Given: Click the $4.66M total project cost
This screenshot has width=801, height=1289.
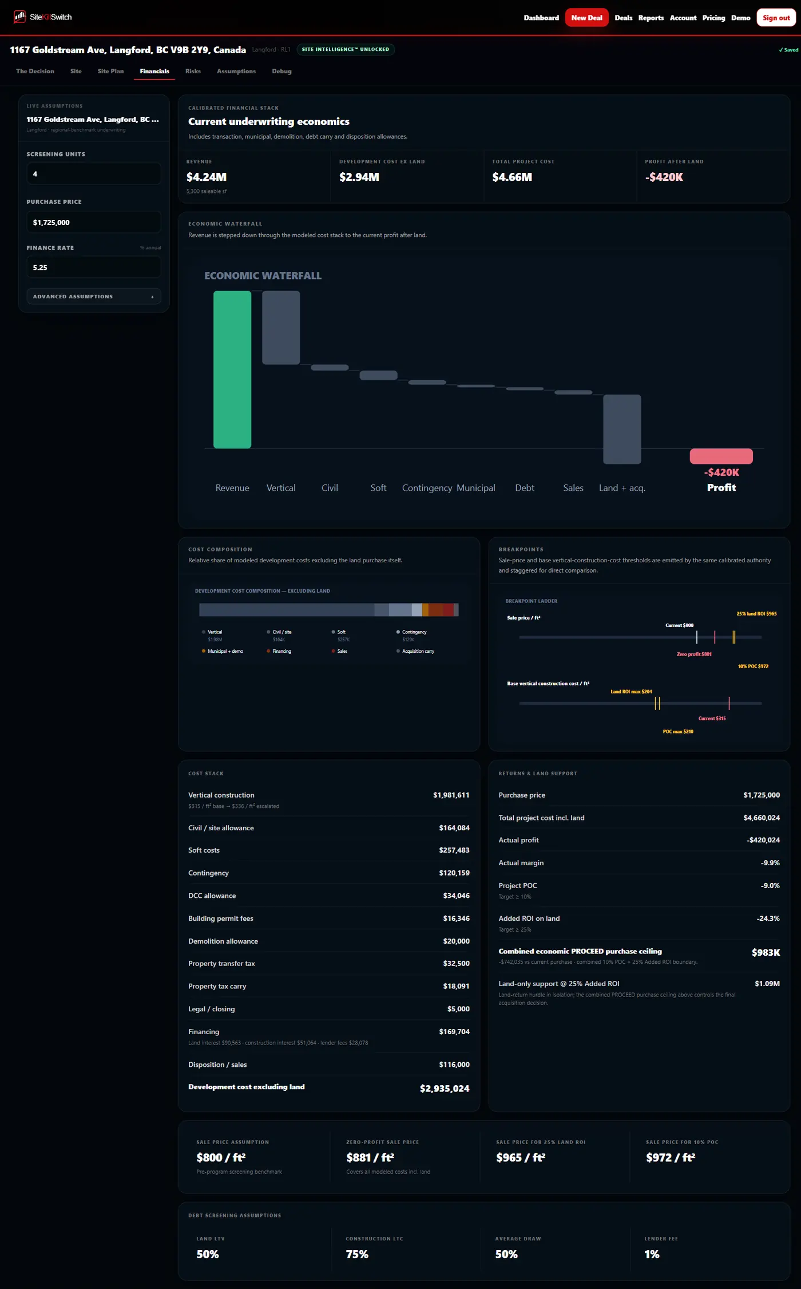Looking at the screenshot, I should [512, 177].
